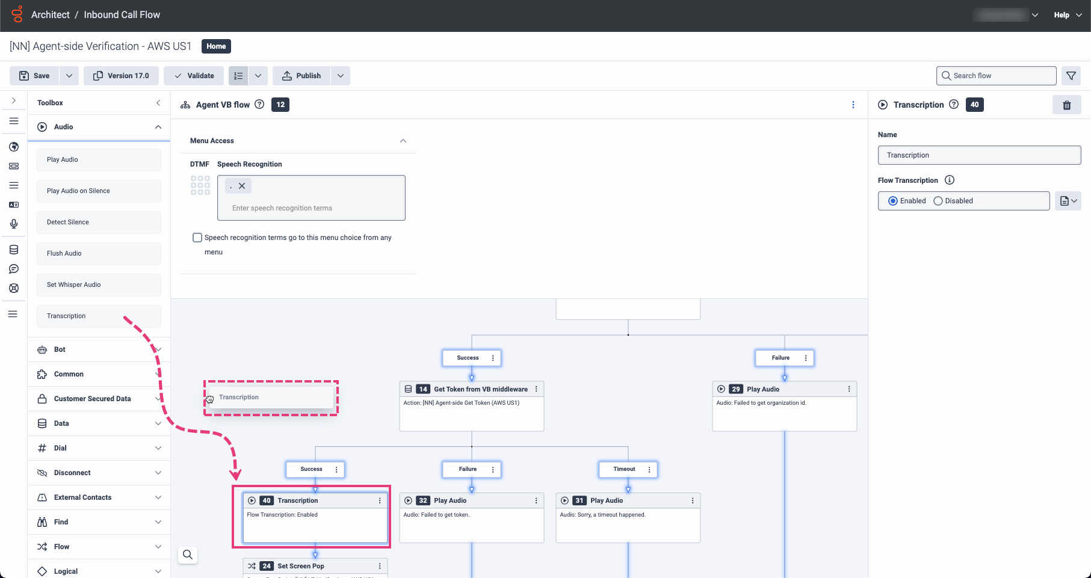Collapse the Menu Access section

coord(403,141)
